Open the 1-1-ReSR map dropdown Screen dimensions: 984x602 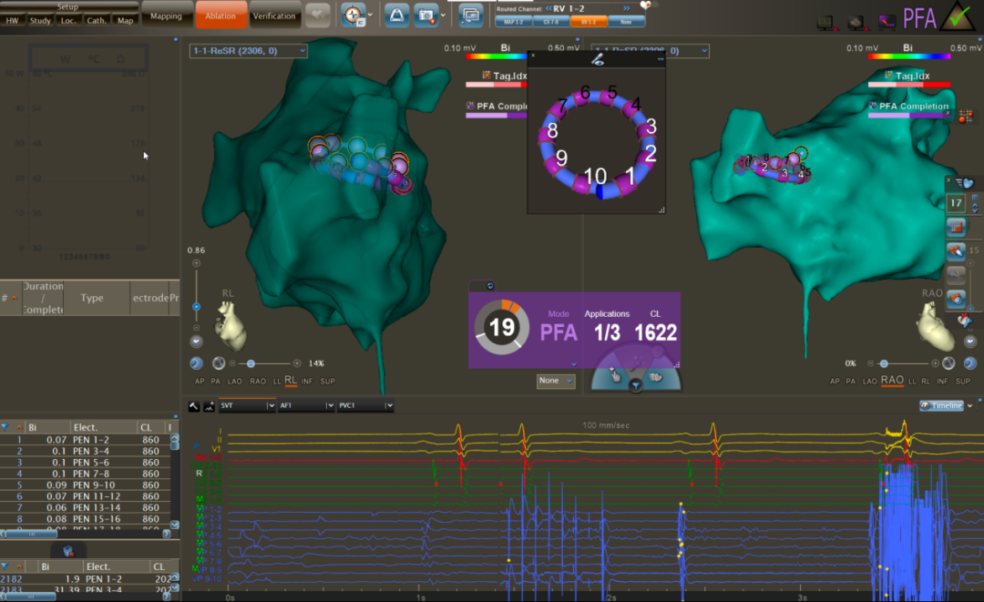248,51
